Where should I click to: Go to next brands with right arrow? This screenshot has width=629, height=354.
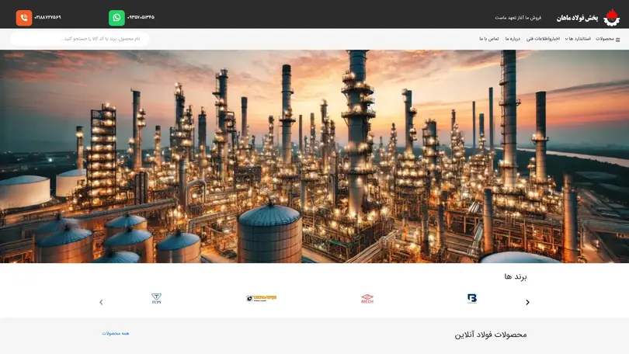527,302
